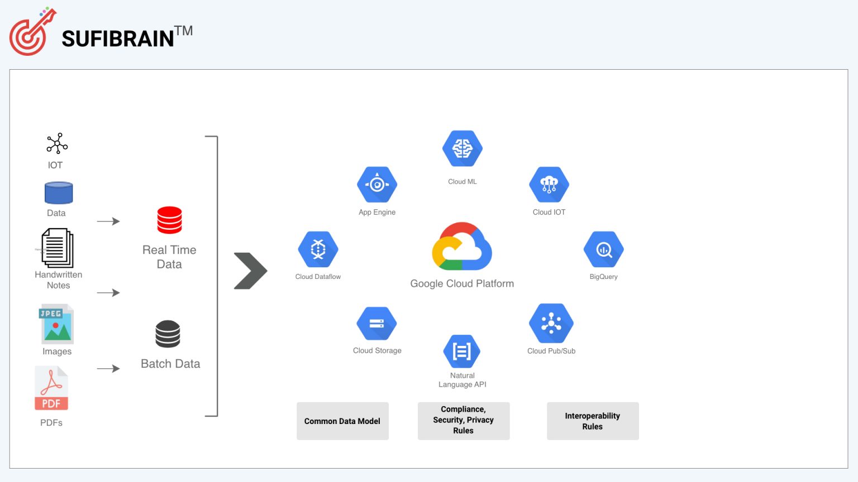
Task: Click the "Handwritten Notes" label
Action: pyautogui.click(x=59, y=280)
